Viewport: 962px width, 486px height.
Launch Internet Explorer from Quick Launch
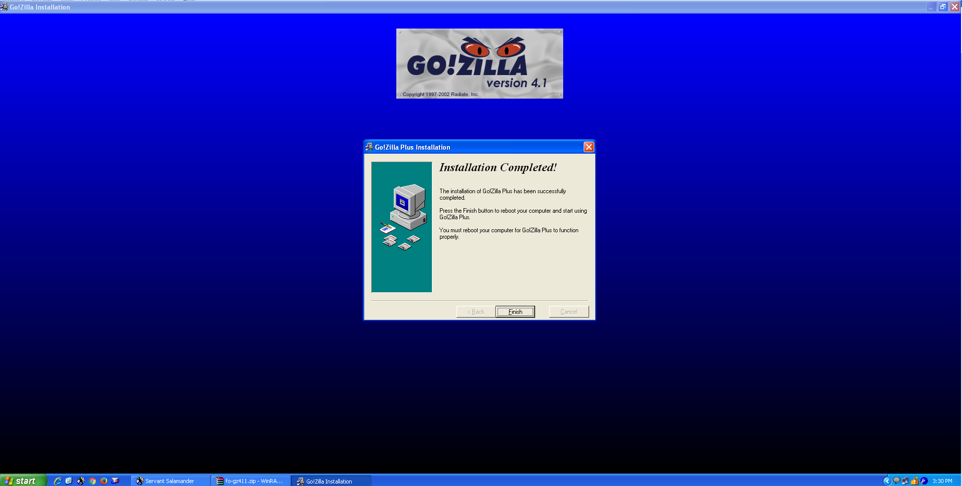click(x=58, y=481)
